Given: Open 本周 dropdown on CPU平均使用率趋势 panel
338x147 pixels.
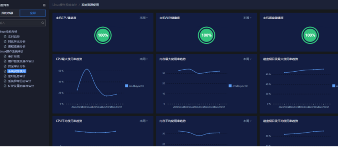Looking at the screenshot, I should click(x=144, y=121).
